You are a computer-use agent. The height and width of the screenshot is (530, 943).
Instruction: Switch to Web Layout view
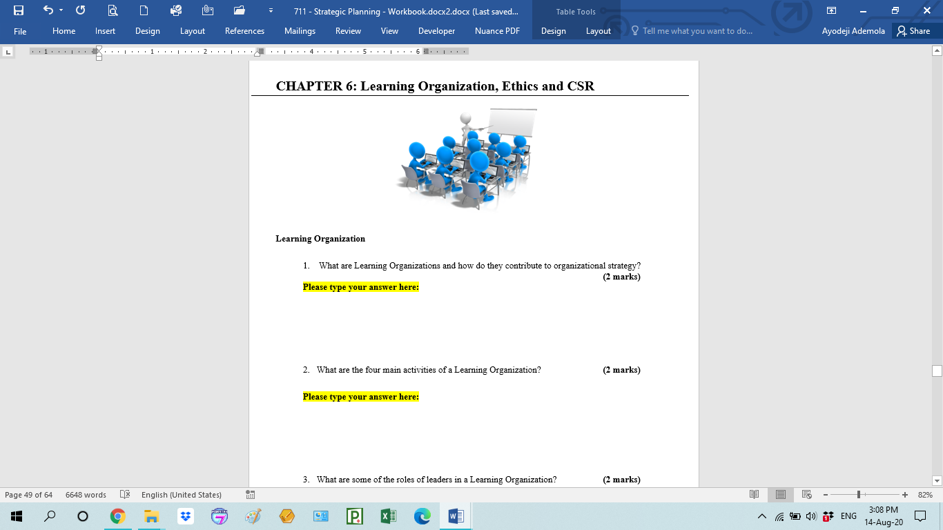click(806, 494)
